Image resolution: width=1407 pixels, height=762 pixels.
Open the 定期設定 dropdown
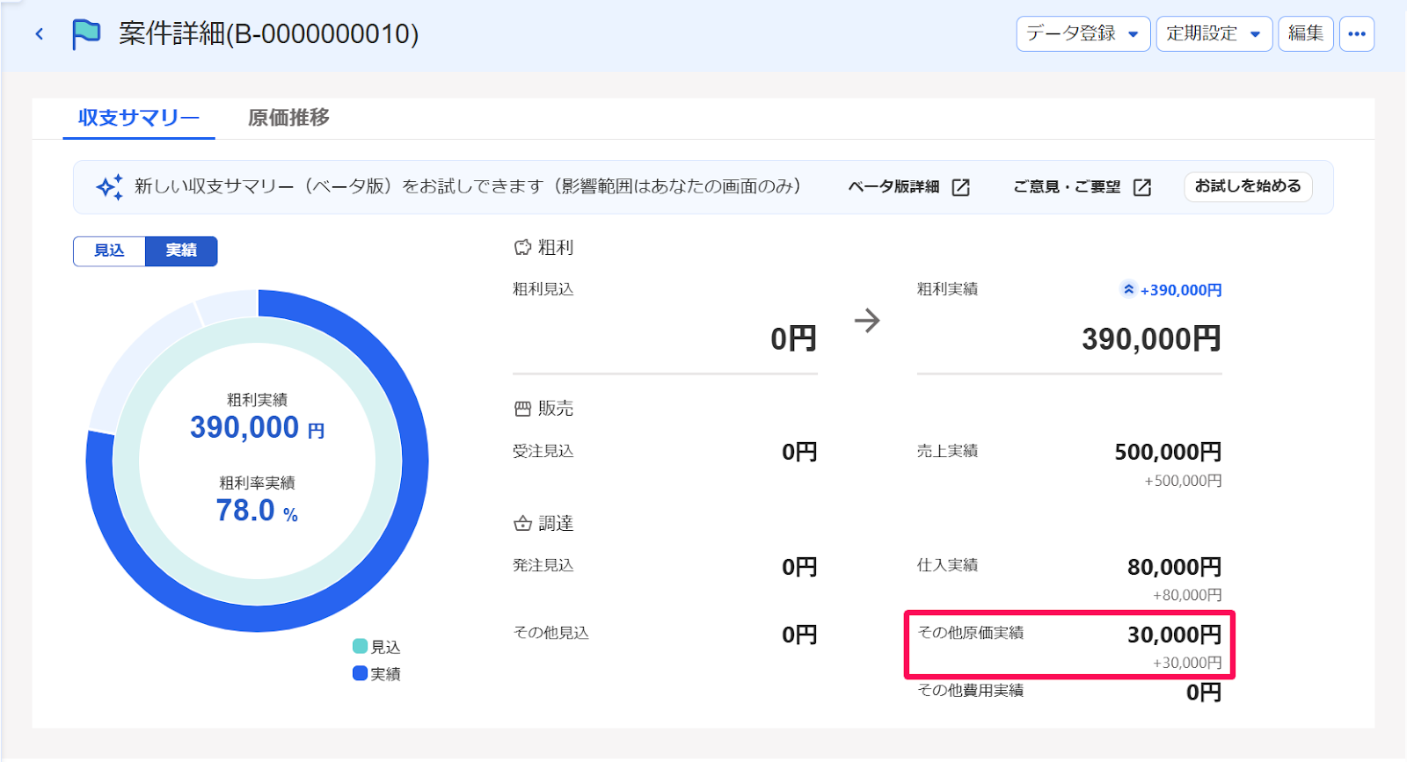[1214, 34]
